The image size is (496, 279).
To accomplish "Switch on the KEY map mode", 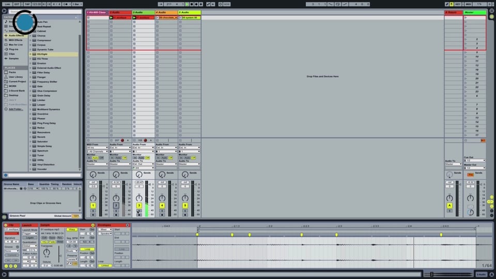I will coord(458,4).
